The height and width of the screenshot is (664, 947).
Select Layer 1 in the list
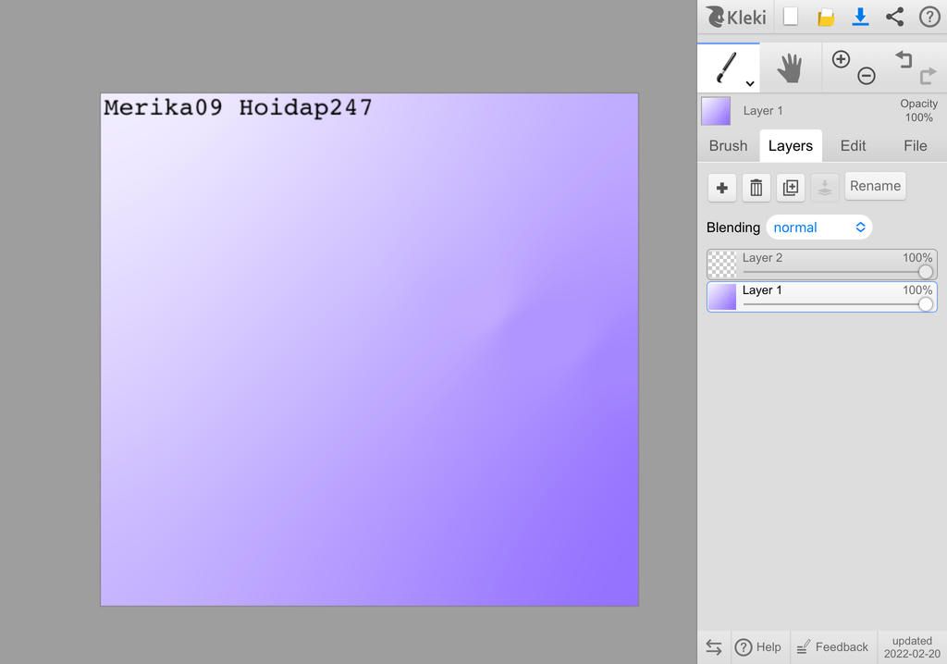[822, 297]
